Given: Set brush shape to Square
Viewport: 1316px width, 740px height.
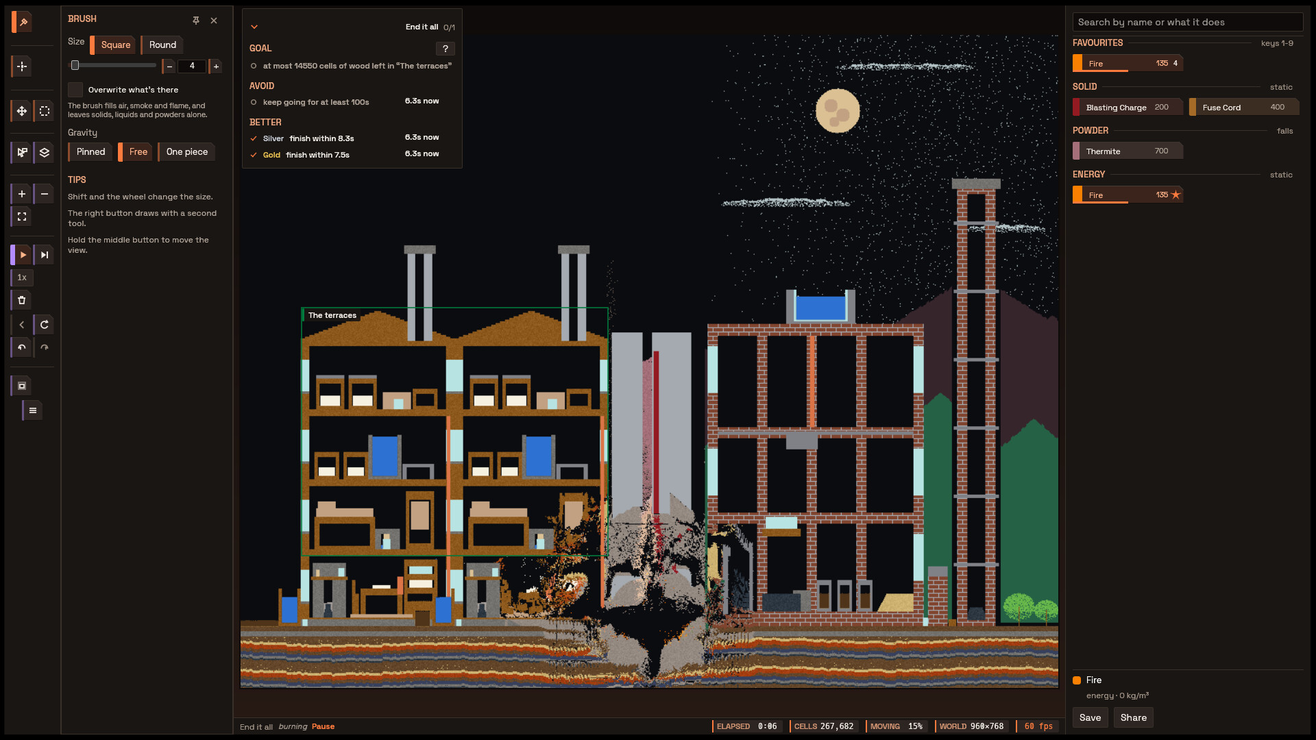Looking at the screenshot, I should pyautogui.click(x=114, y=45).
